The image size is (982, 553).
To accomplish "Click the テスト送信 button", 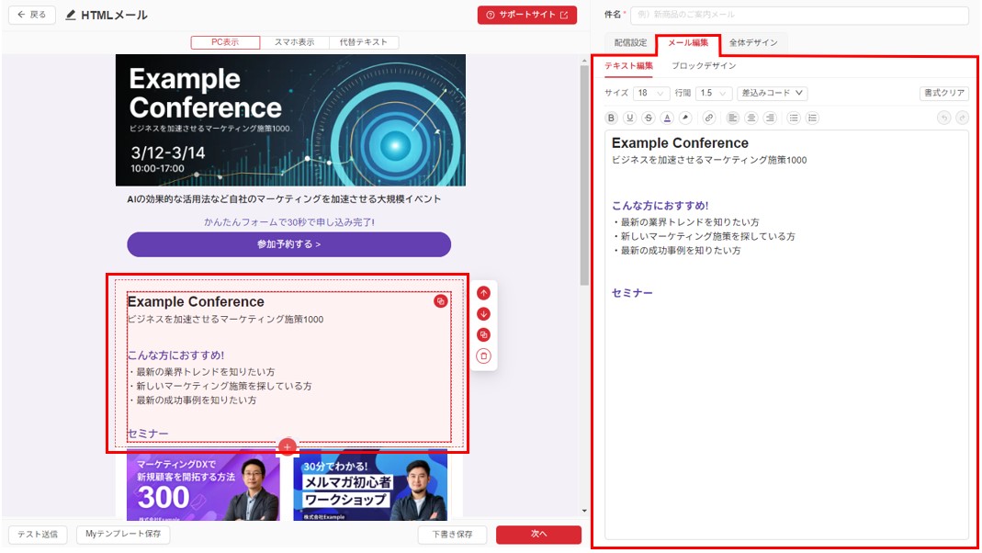I will (38, 535).
